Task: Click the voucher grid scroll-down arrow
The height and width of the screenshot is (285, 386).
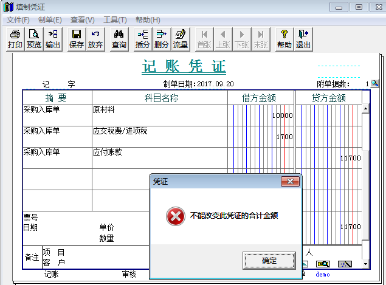Action: (x=365, y=264)
